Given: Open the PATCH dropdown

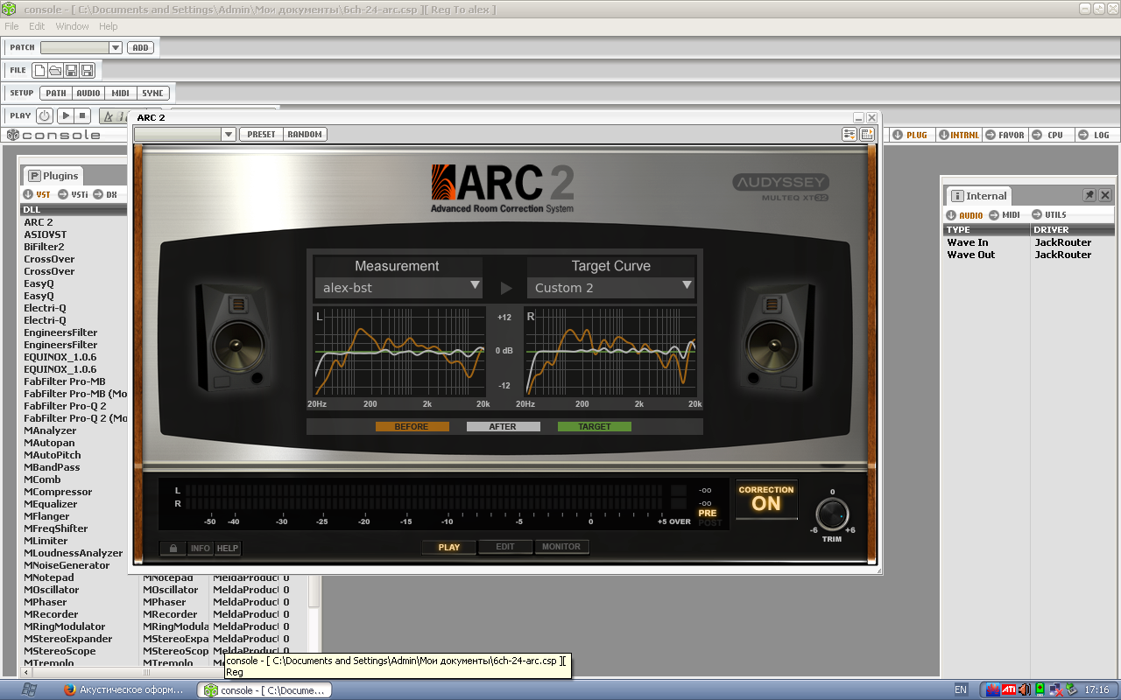Looking at the screenshot, I should (115, 47).
